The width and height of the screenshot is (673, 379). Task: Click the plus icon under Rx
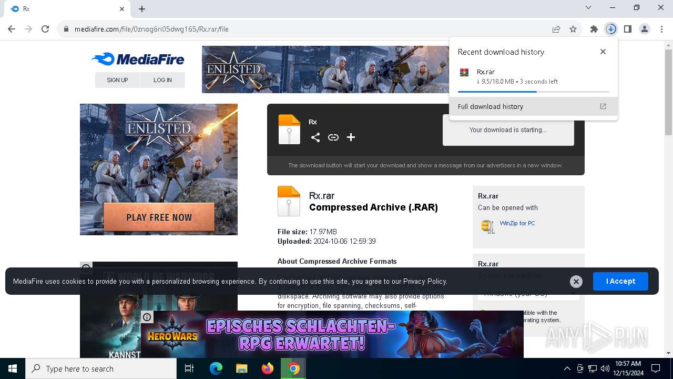(x=351, y=137)
